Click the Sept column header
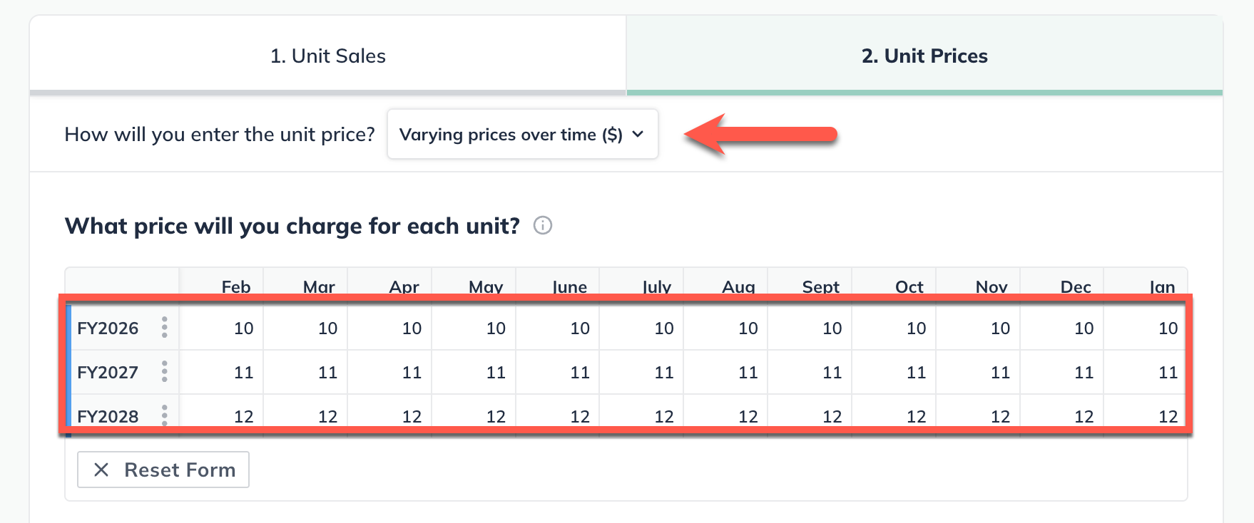The image size is (1254, 523). tap(820, 286)
